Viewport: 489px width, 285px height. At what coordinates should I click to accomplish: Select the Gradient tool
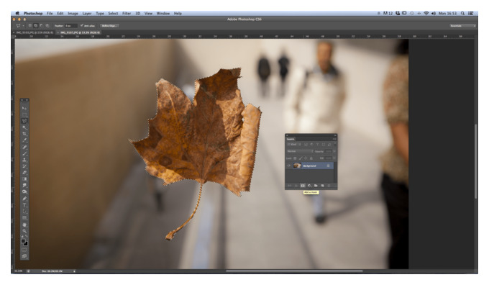24,179
